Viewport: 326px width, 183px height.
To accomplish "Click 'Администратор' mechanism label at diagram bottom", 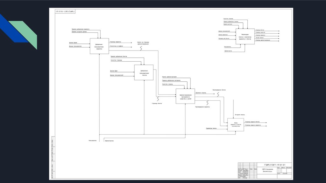I will [x=110, y=141].
